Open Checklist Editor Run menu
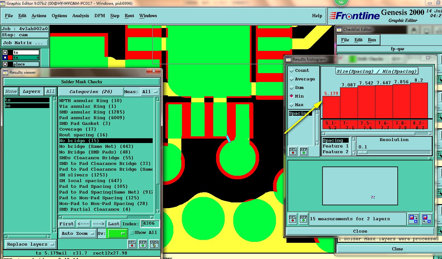This screenshot has width=442, height=259. pyautogui.click(x=372, y=40)
